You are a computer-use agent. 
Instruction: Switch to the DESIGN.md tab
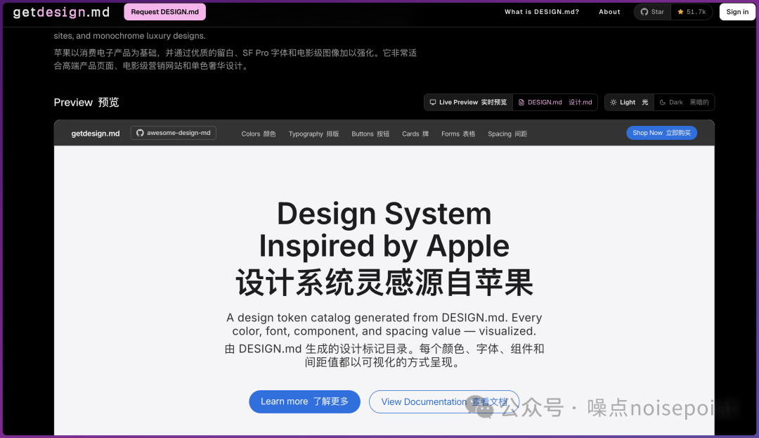tap(555, 103)
